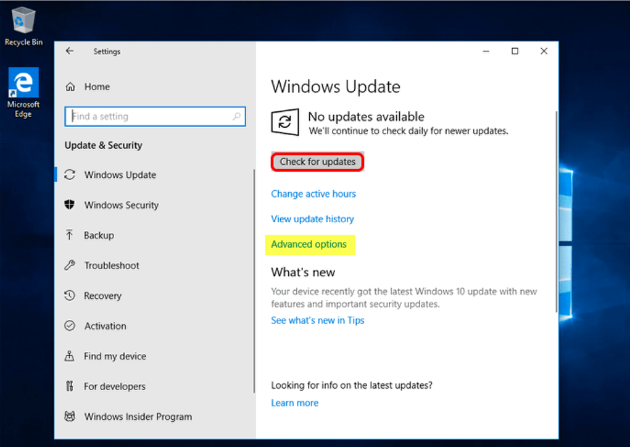Click the right pane vertical scrollbar
This screenshot has height=447, width=630.
(557, 210)
